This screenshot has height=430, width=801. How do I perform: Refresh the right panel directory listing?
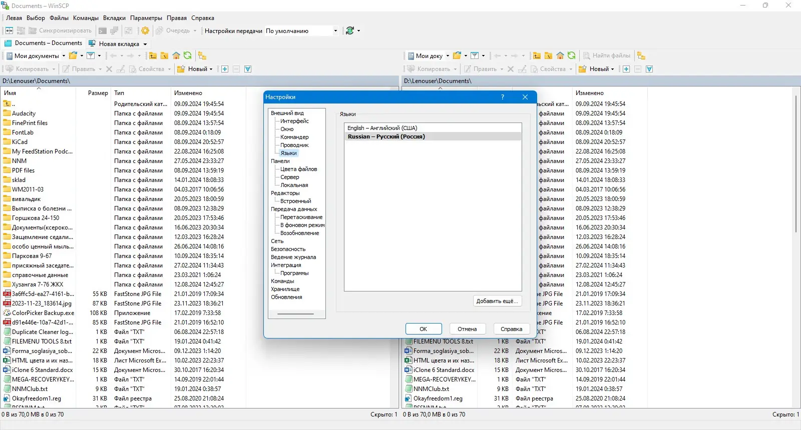tap(571, 55)
